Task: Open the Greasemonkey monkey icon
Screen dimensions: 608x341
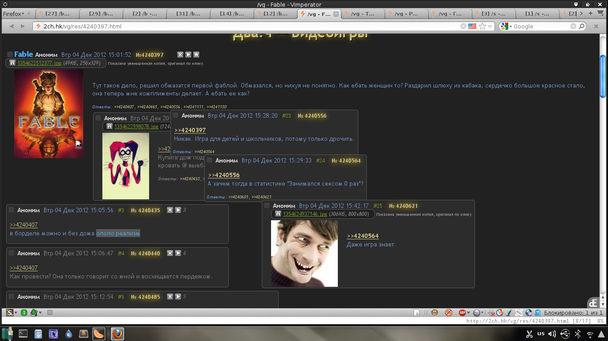Action: [x=434, y=313]
